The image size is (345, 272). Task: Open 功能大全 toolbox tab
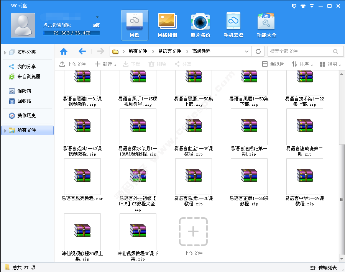[266, 25]
